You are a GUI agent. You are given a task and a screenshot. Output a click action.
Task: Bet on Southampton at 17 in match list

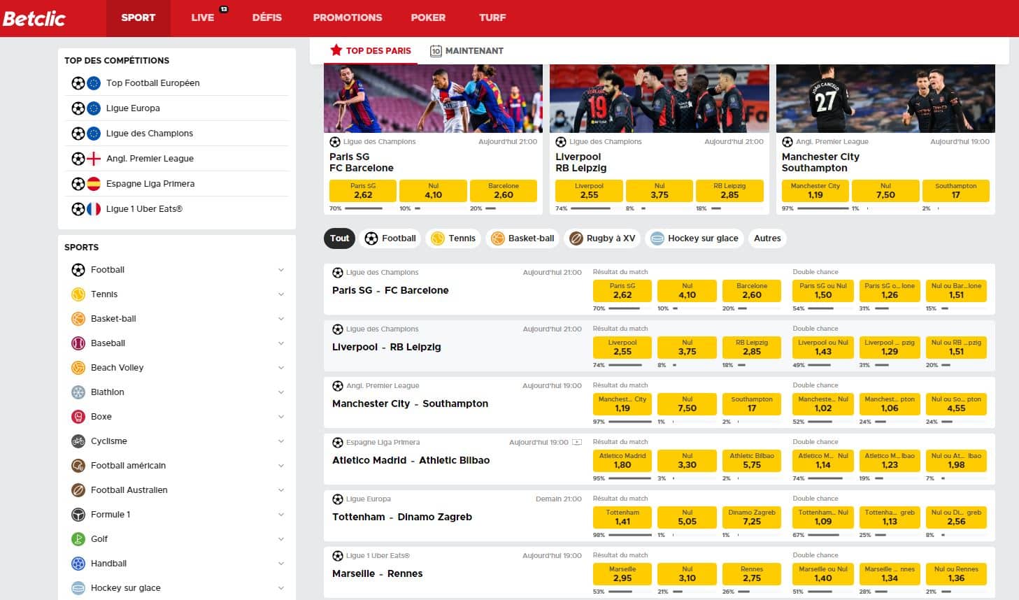tap(752, 404)
